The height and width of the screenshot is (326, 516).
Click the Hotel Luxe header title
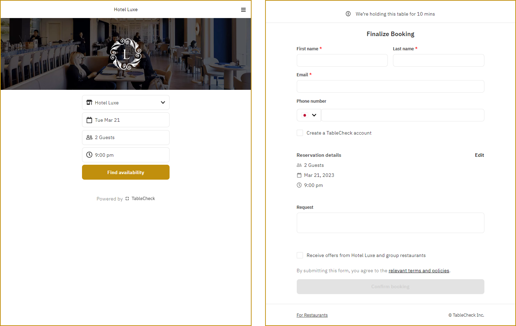(126, 9)
